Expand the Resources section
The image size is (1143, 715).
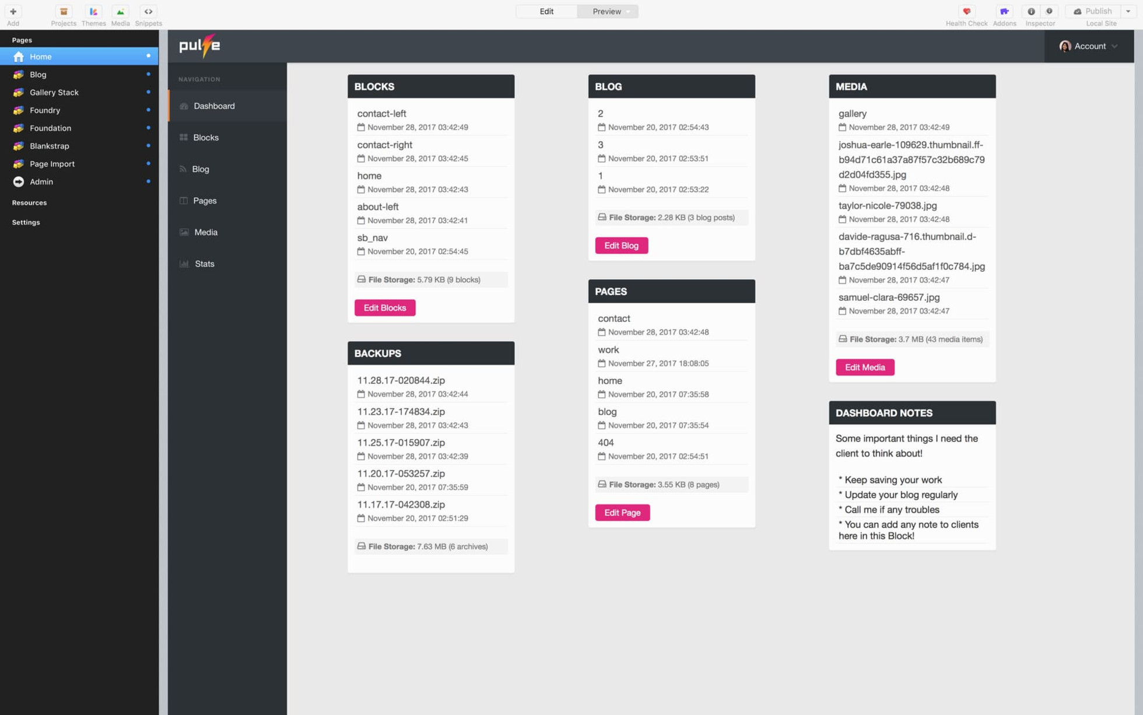[x=29, y=202]
